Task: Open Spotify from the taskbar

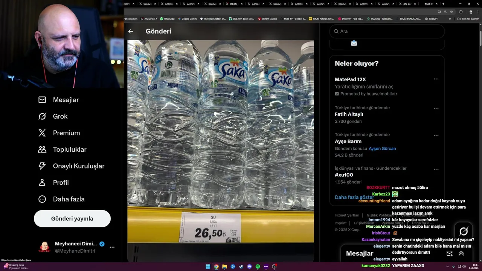Action: click(x=258, y=266)
